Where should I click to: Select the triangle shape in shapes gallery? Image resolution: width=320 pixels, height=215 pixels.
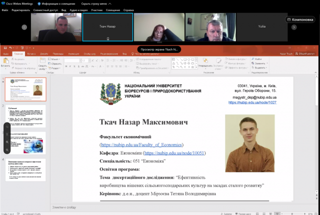[173, 63]
